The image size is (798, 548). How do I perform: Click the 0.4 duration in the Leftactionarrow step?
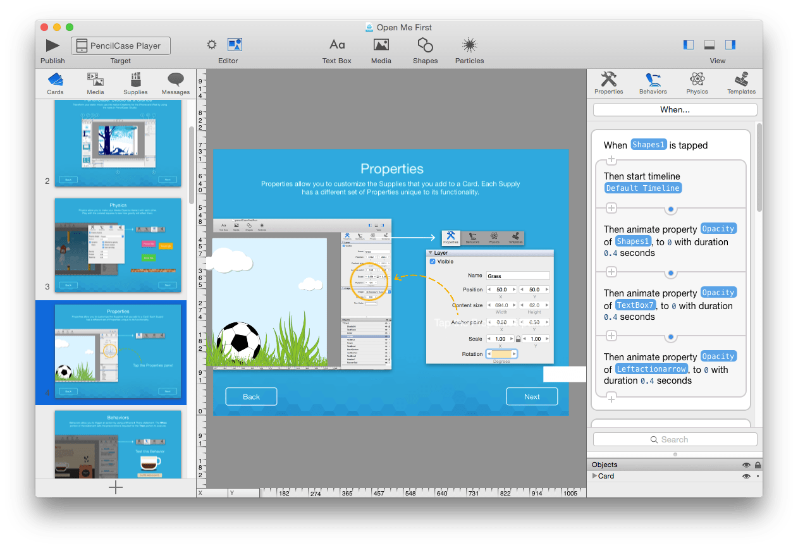[648, 381]
